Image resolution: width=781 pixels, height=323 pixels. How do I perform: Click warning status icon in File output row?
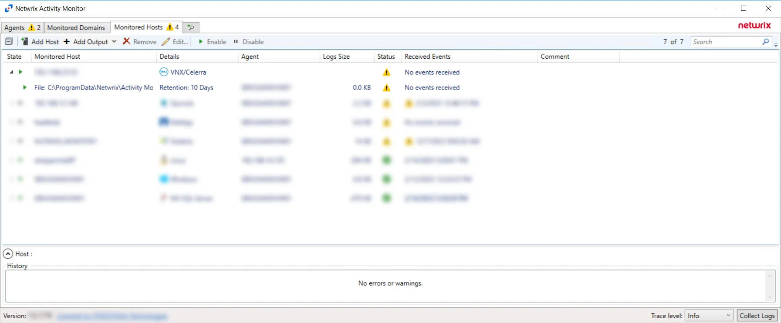pos(386,87)
